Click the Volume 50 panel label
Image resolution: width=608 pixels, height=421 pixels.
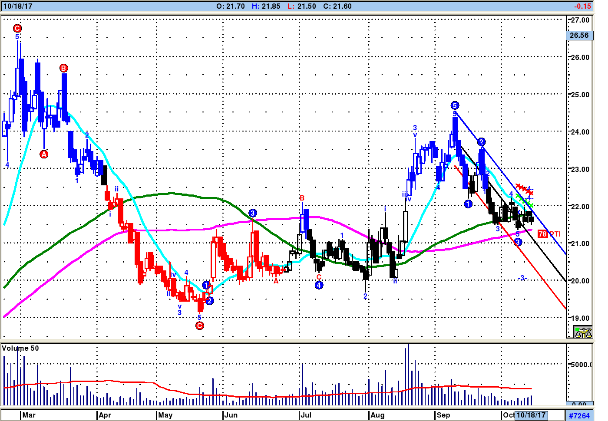(20, 348)
